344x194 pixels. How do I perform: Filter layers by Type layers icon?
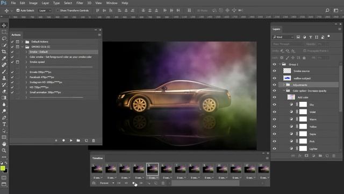tap(311, 37)
